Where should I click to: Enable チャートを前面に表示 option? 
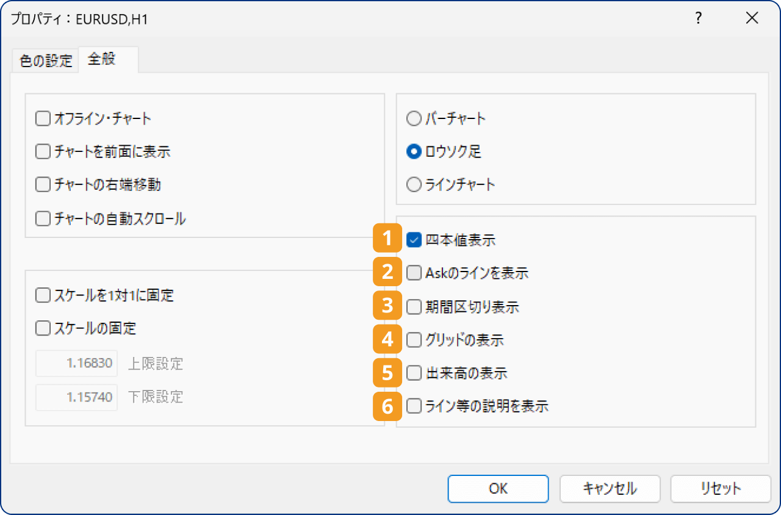[x=42, y=151]
